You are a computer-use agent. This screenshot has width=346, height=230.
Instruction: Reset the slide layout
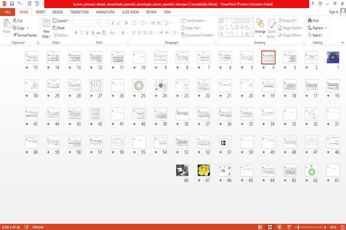(x=59, y=28)
